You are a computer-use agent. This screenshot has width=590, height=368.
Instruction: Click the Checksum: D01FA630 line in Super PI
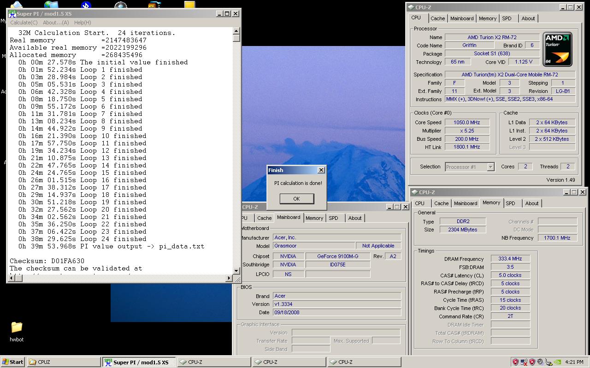[x=47, y=261]
